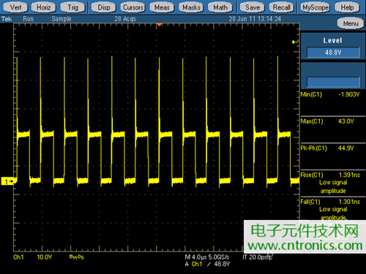366x274 pixels.
Task: Click the date and time readout
Action: point(255,19)
